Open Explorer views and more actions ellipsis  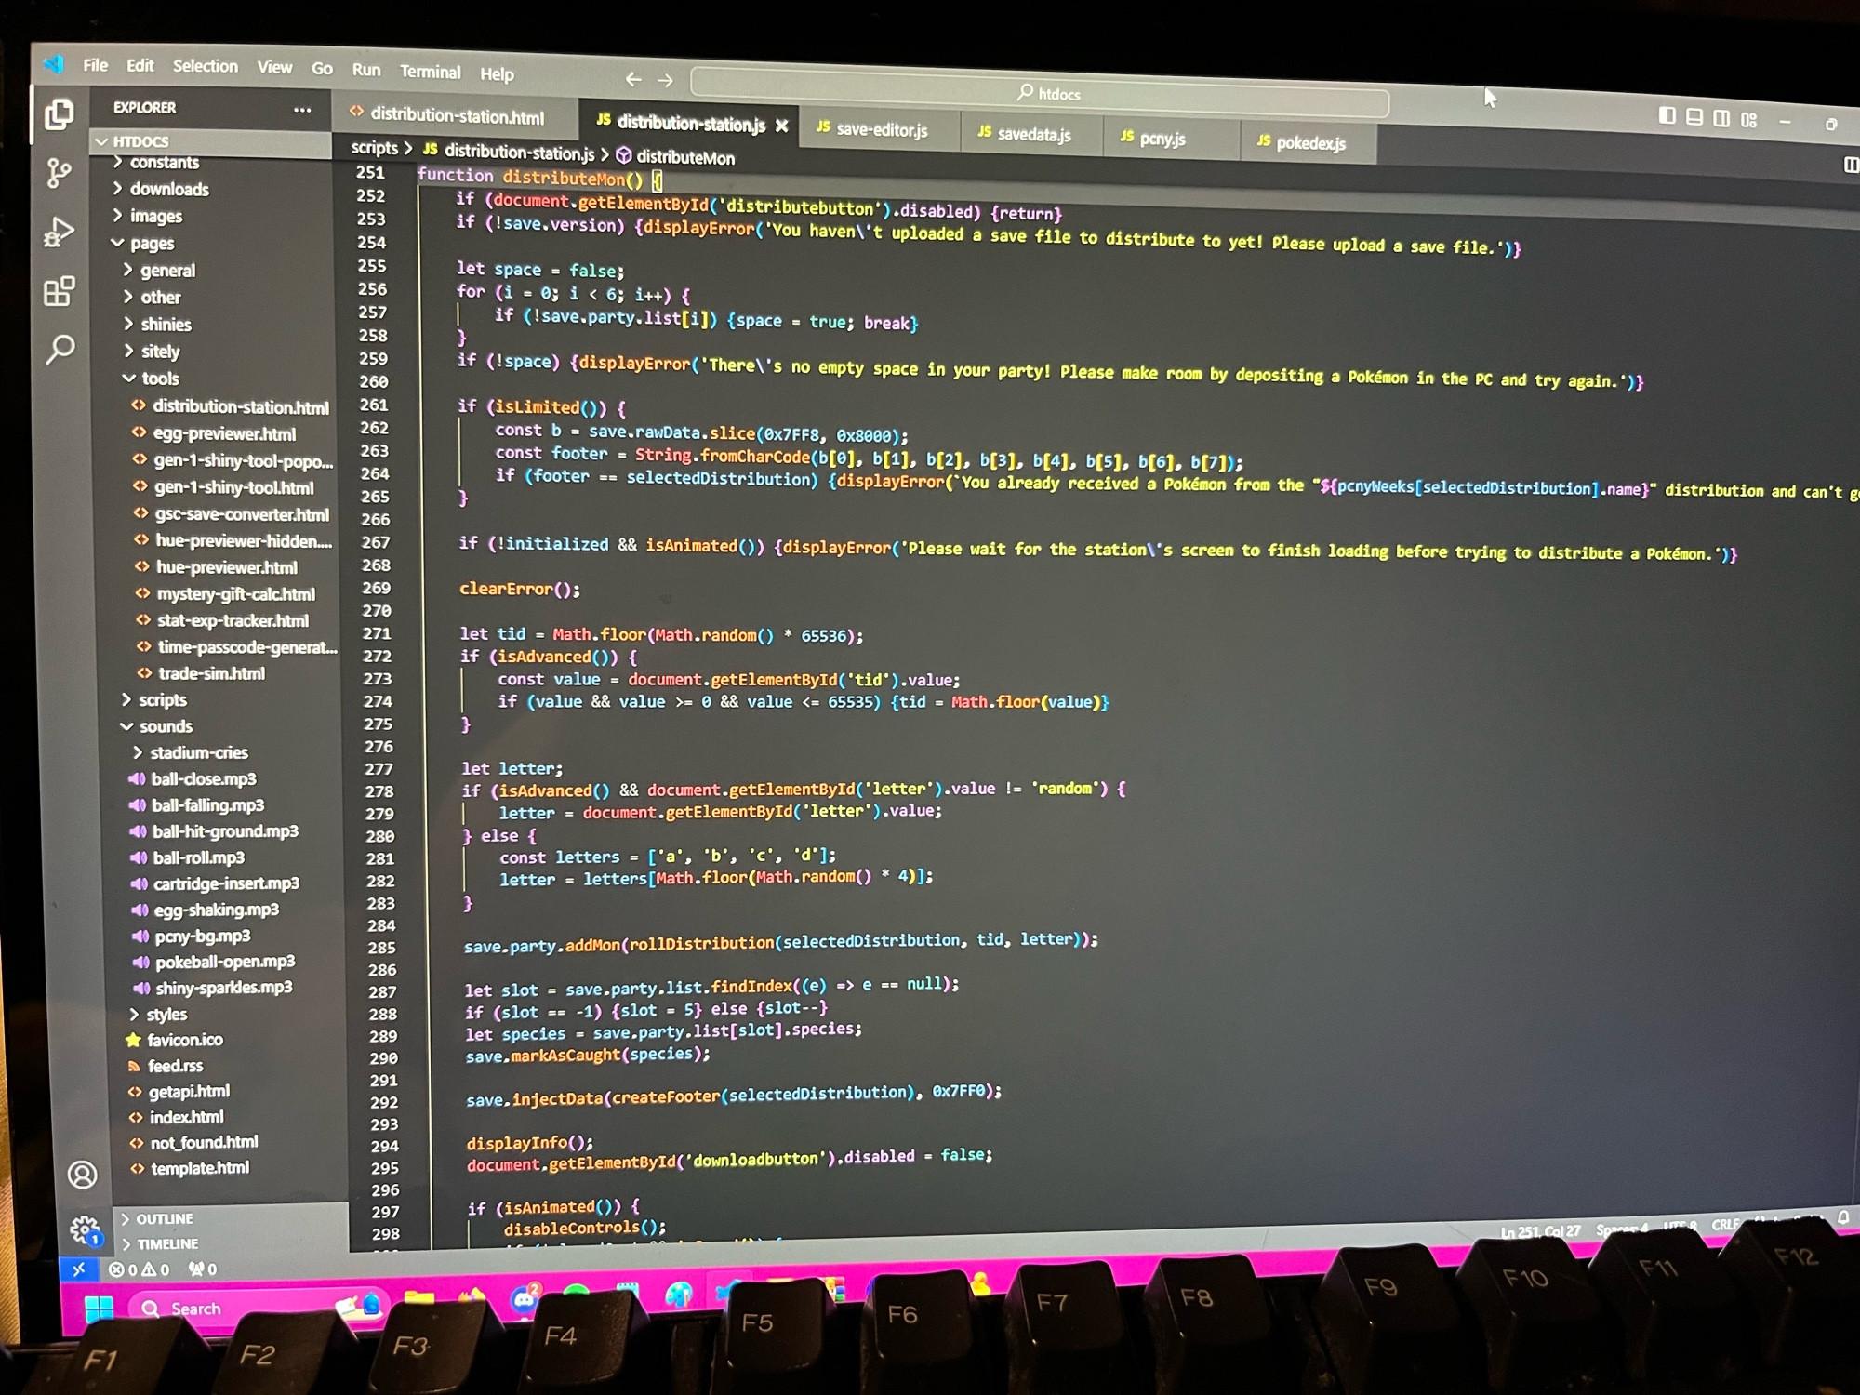coord(302,110)
